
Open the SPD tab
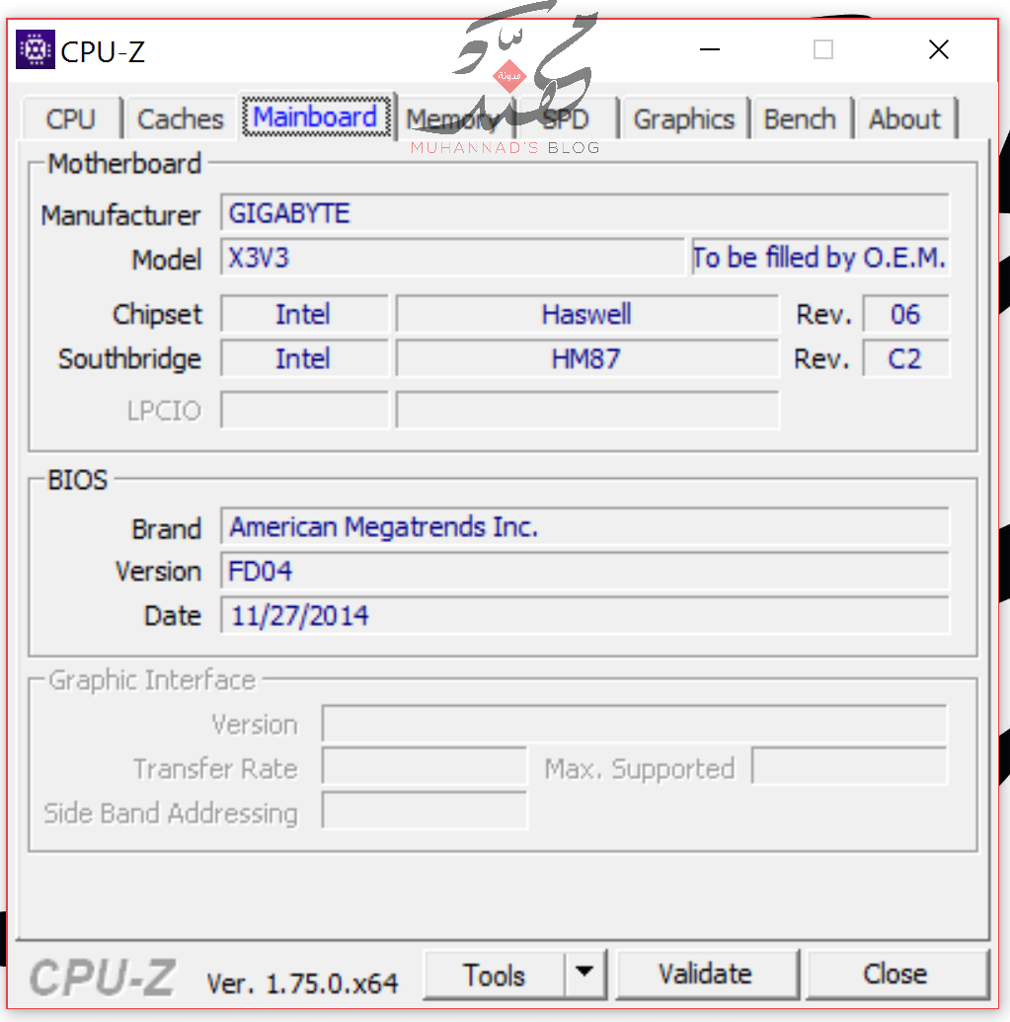pyautogui.click(x=566, y=119)
